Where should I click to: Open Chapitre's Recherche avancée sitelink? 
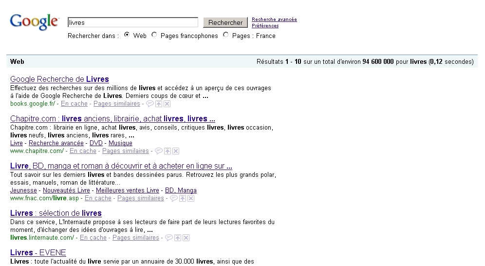pyautogui.click(x=56, y=143)
